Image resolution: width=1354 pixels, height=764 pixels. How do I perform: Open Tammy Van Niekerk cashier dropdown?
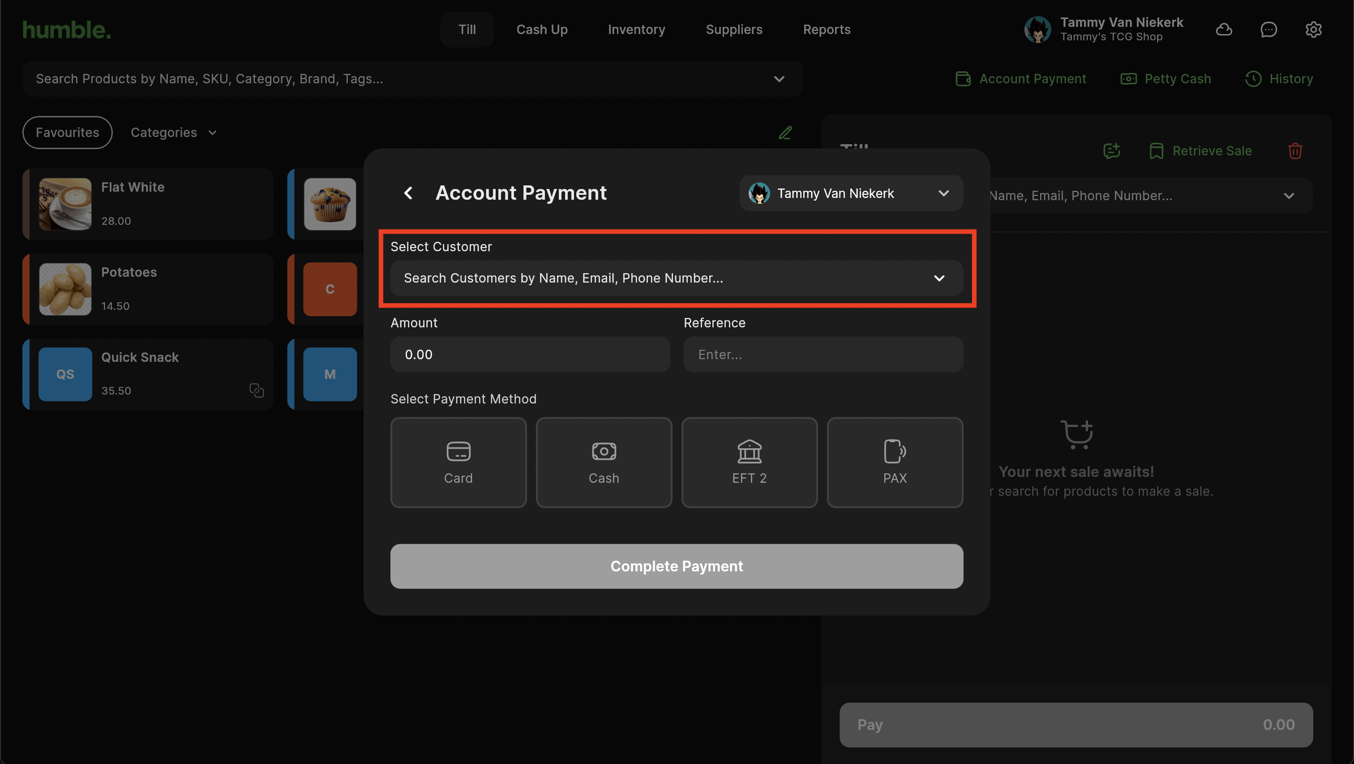click(x=851, y=193)
